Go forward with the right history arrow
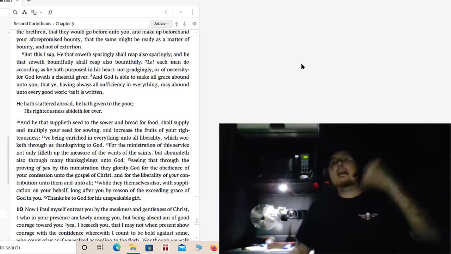The height and width of the screenshot is (254, 451). [173, 12]
